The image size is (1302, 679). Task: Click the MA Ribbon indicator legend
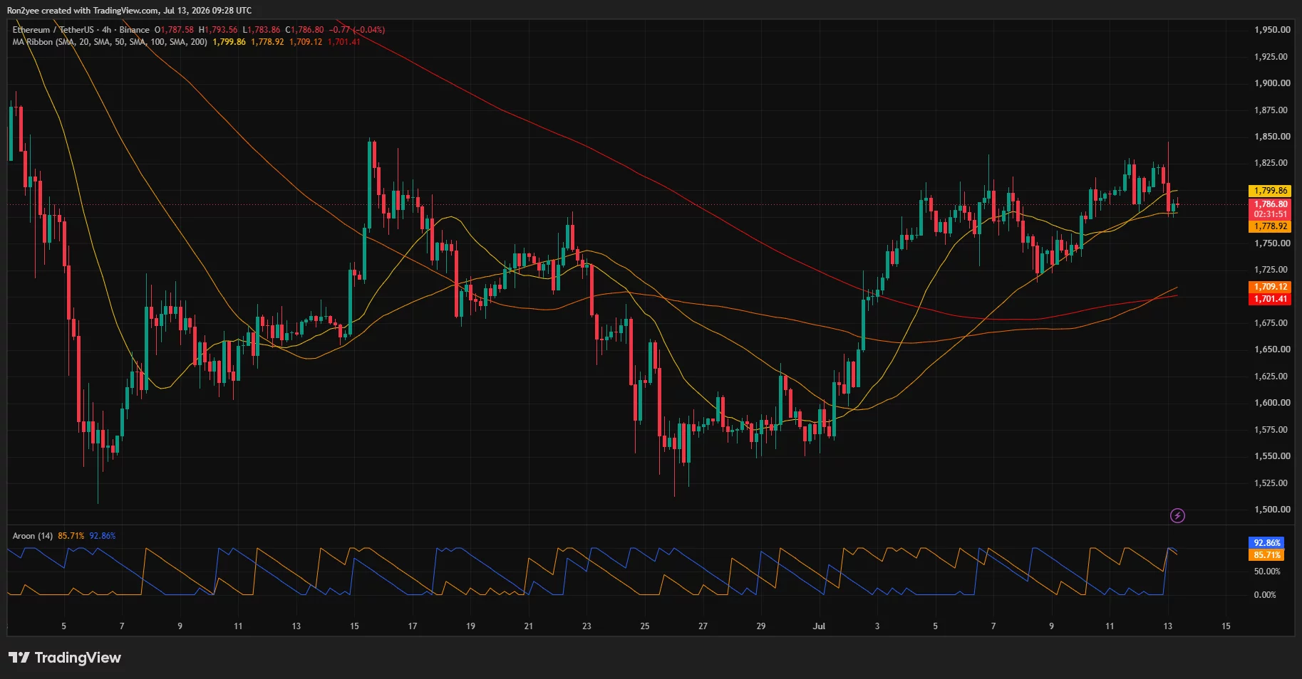click(110, 42)
